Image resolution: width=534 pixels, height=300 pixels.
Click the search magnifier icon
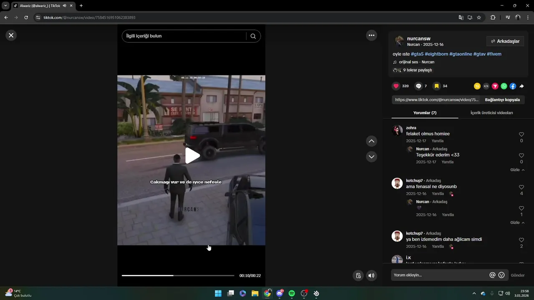tap(253, 36)
